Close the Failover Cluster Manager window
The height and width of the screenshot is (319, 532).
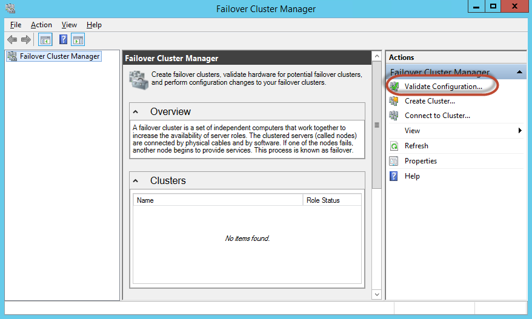[514, 7]
